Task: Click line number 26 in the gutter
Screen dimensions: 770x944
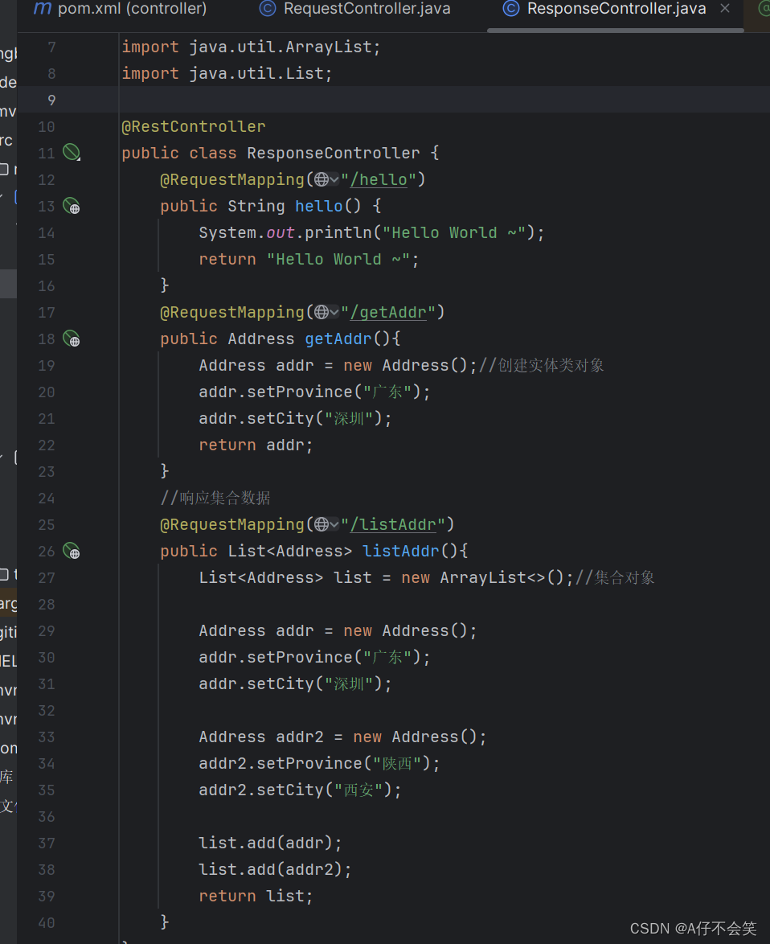Action: 46,551
